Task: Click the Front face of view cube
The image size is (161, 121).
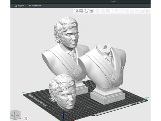Action: [17, 115]
